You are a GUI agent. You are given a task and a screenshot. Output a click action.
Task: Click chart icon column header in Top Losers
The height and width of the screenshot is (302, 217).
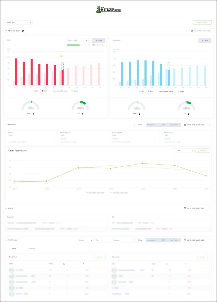coord(167,264)
